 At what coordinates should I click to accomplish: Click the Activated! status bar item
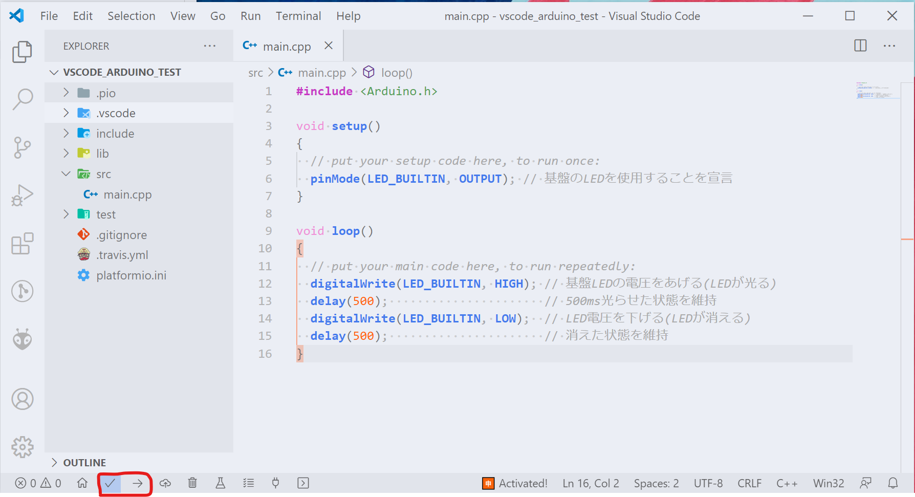pyautogui.click(x=515, y=483)
